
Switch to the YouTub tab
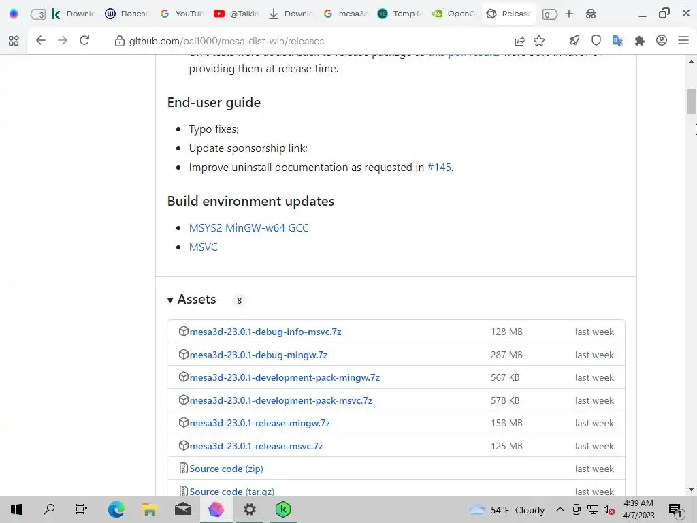point(181,14)
